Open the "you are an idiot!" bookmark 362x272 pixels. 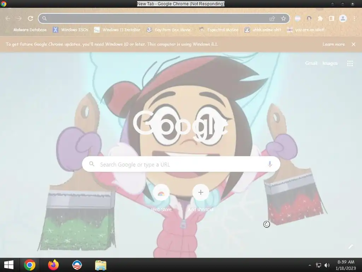click(306, 30)
